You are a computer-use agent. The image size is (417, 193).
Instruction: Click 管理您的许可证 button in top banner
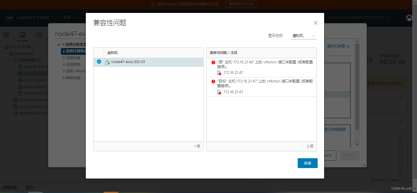[241, 4]
